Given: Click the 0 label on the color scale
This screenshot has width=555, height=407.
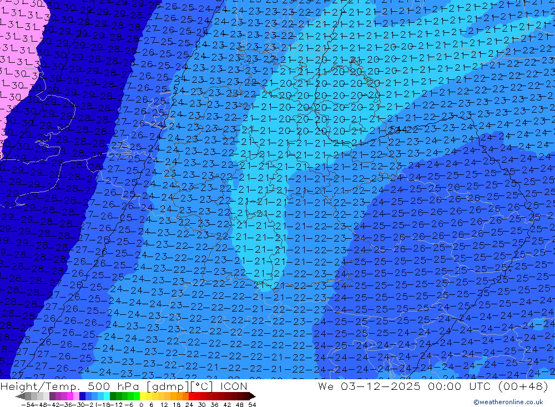Looking at the screenshot, I should [x=141, y=405].
